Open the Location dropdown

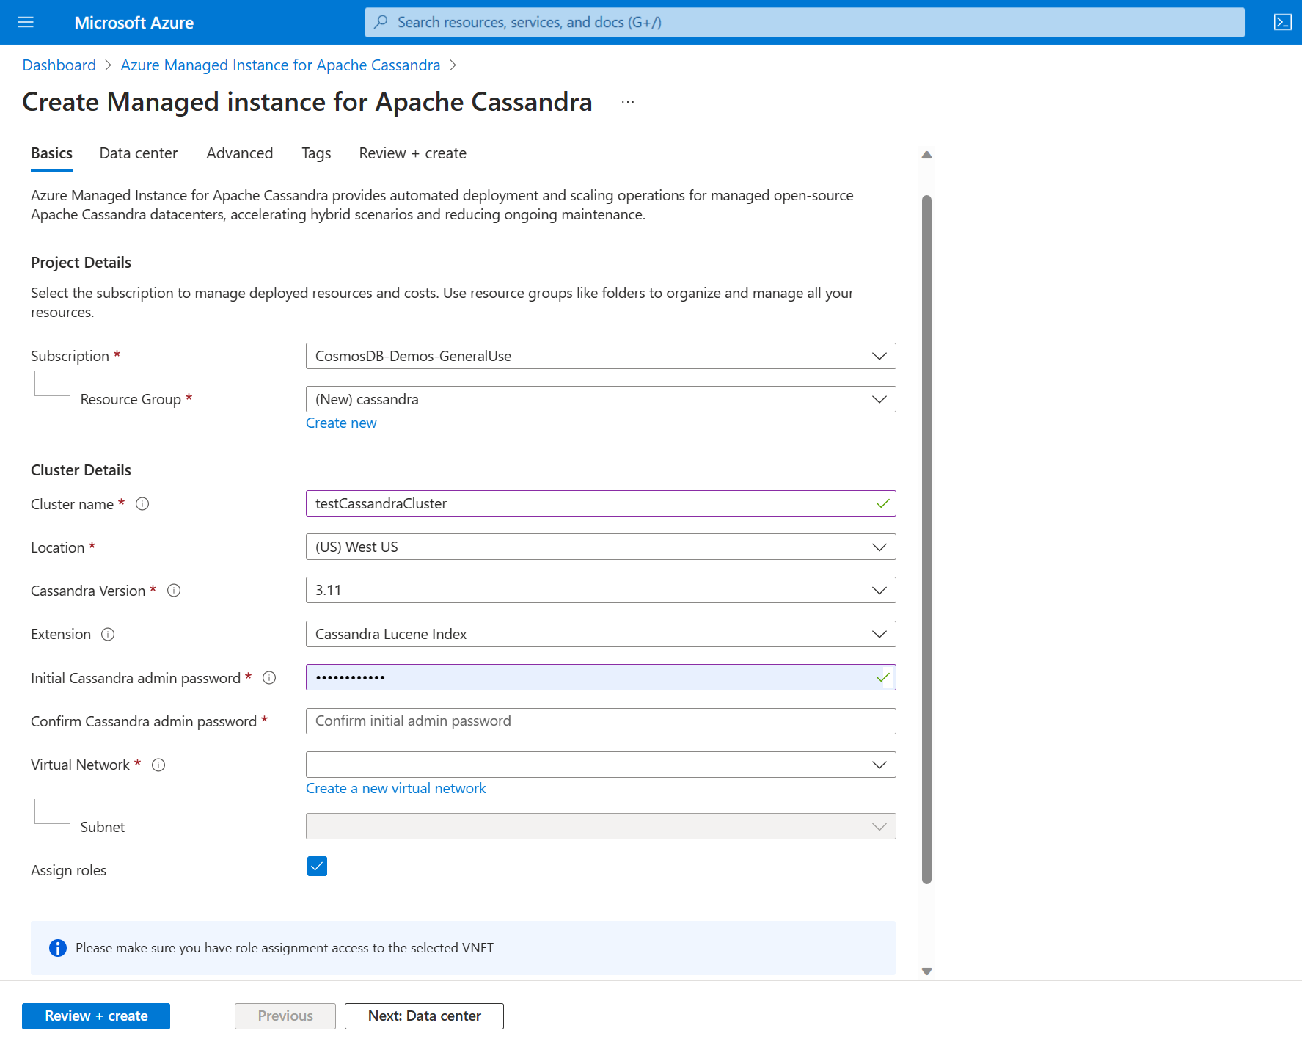(x=601, y=547)
